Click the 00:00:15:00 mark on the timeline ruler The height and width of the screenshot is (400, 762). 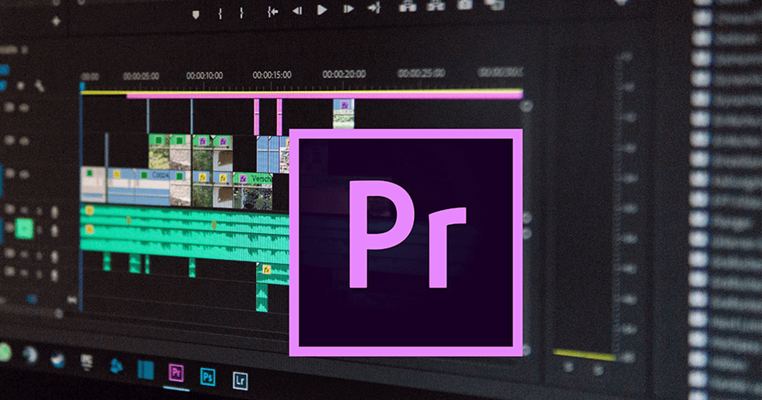click(272, 74)
